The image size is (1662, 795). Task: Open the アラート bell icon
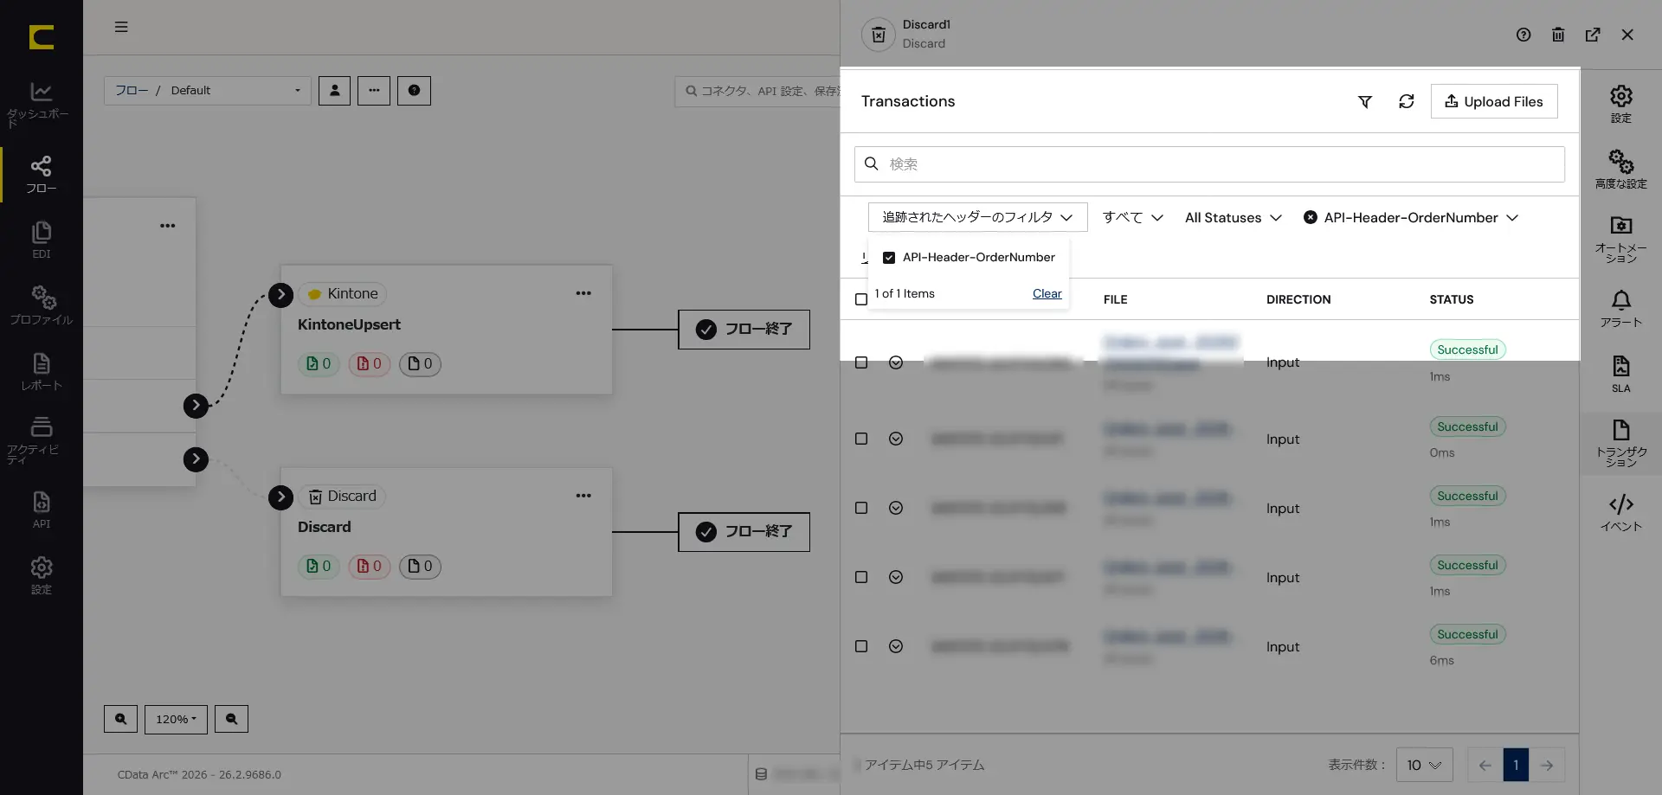[1620, 308]
